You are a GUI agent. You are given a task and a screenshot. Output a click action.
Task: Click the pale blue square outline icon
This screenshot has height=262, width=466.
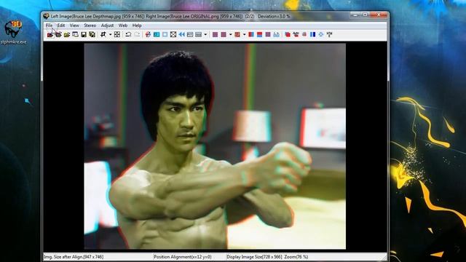pos(165,35)
